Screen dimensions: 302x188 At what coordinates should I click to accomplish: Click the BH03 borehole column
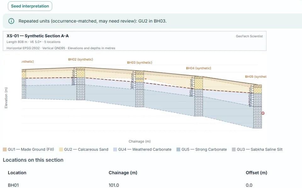[x=140, y=89]
